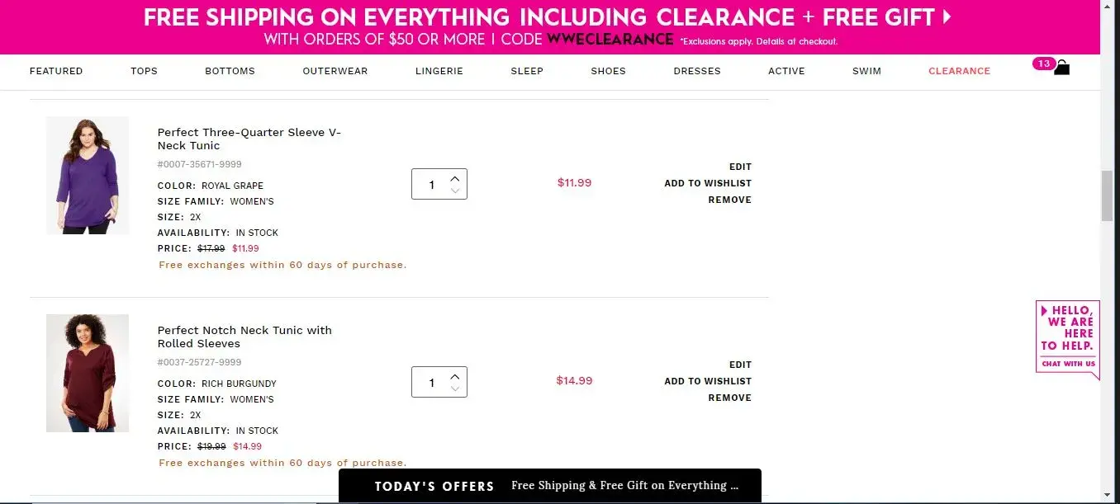Open the TOPS menu
1120x504 pixels.
point(144,71)
